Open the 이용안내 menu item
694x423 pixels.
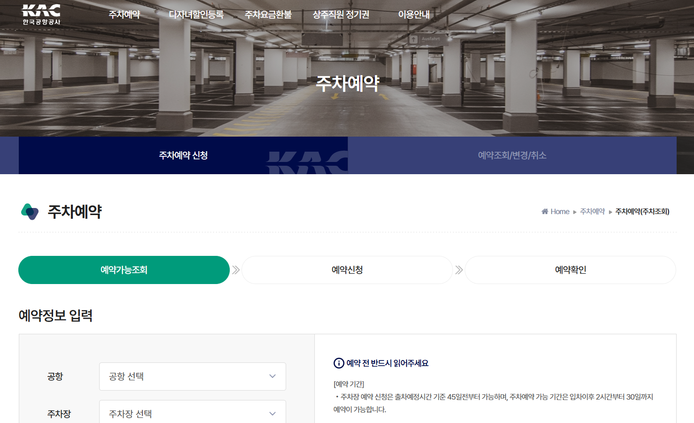[414, 15]
